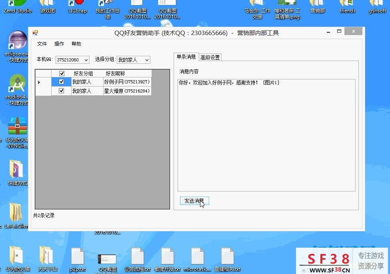This screenshot has width=390, height=274.
Task: Select row header arrow of first friend row
Action: [x=43, y=82]
